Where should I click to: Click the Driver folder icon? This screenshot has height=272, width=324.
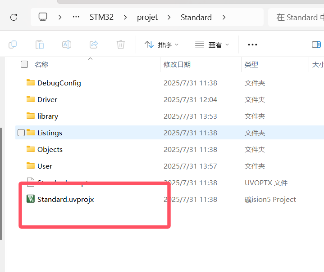click(x=31, y=99)
